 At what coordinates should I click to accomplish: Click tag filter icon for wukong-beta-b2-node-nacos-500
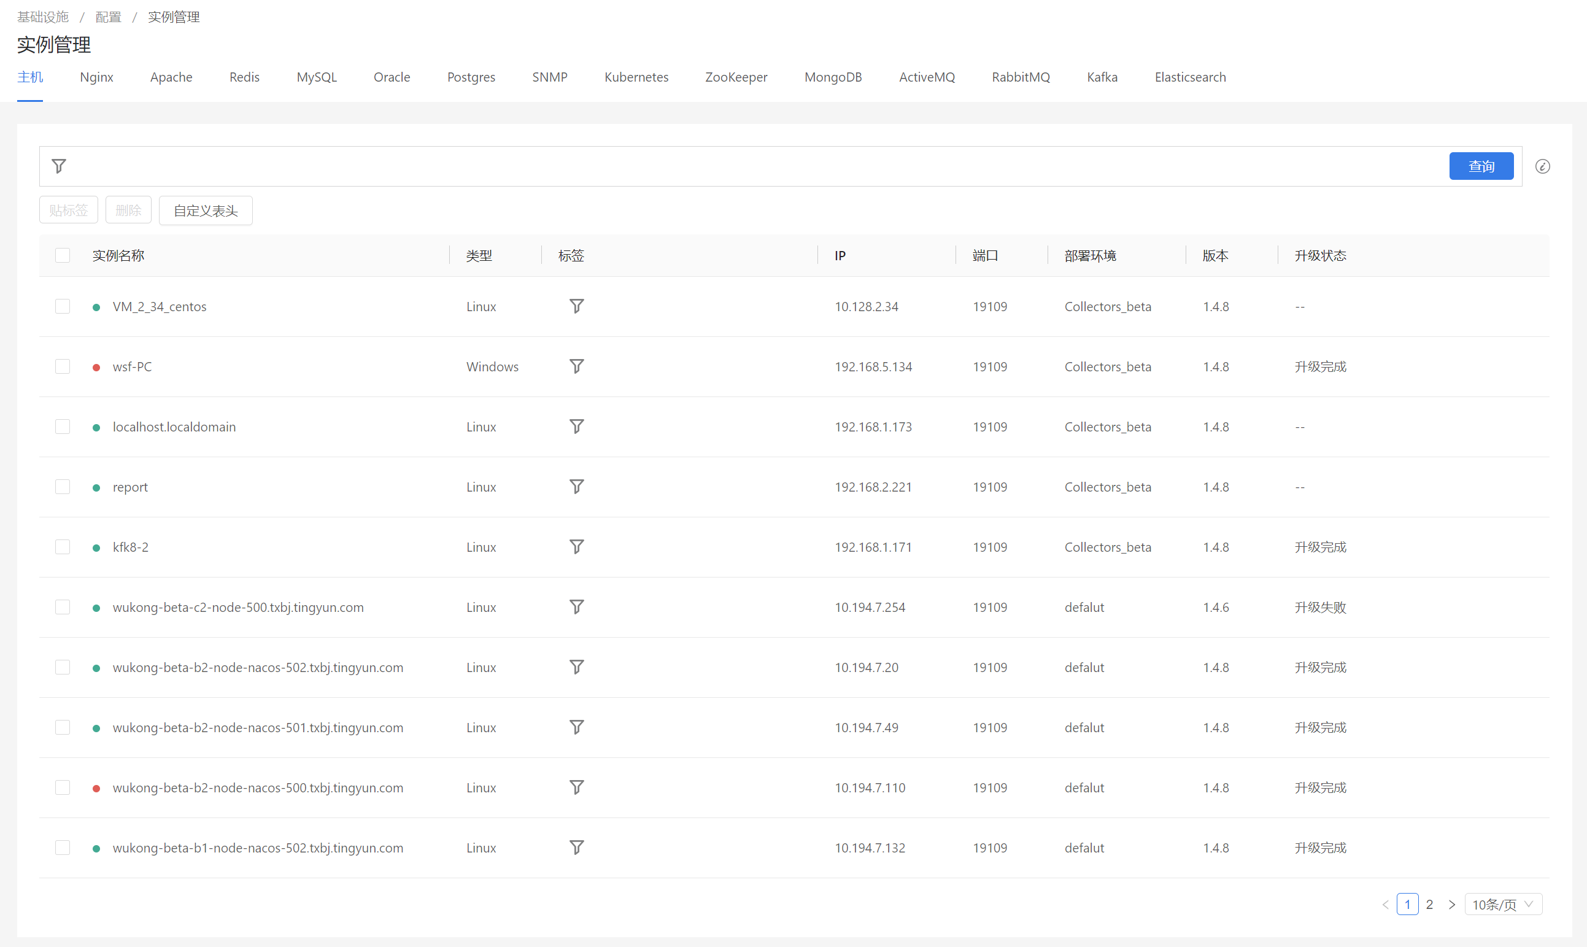coord(576,787)
